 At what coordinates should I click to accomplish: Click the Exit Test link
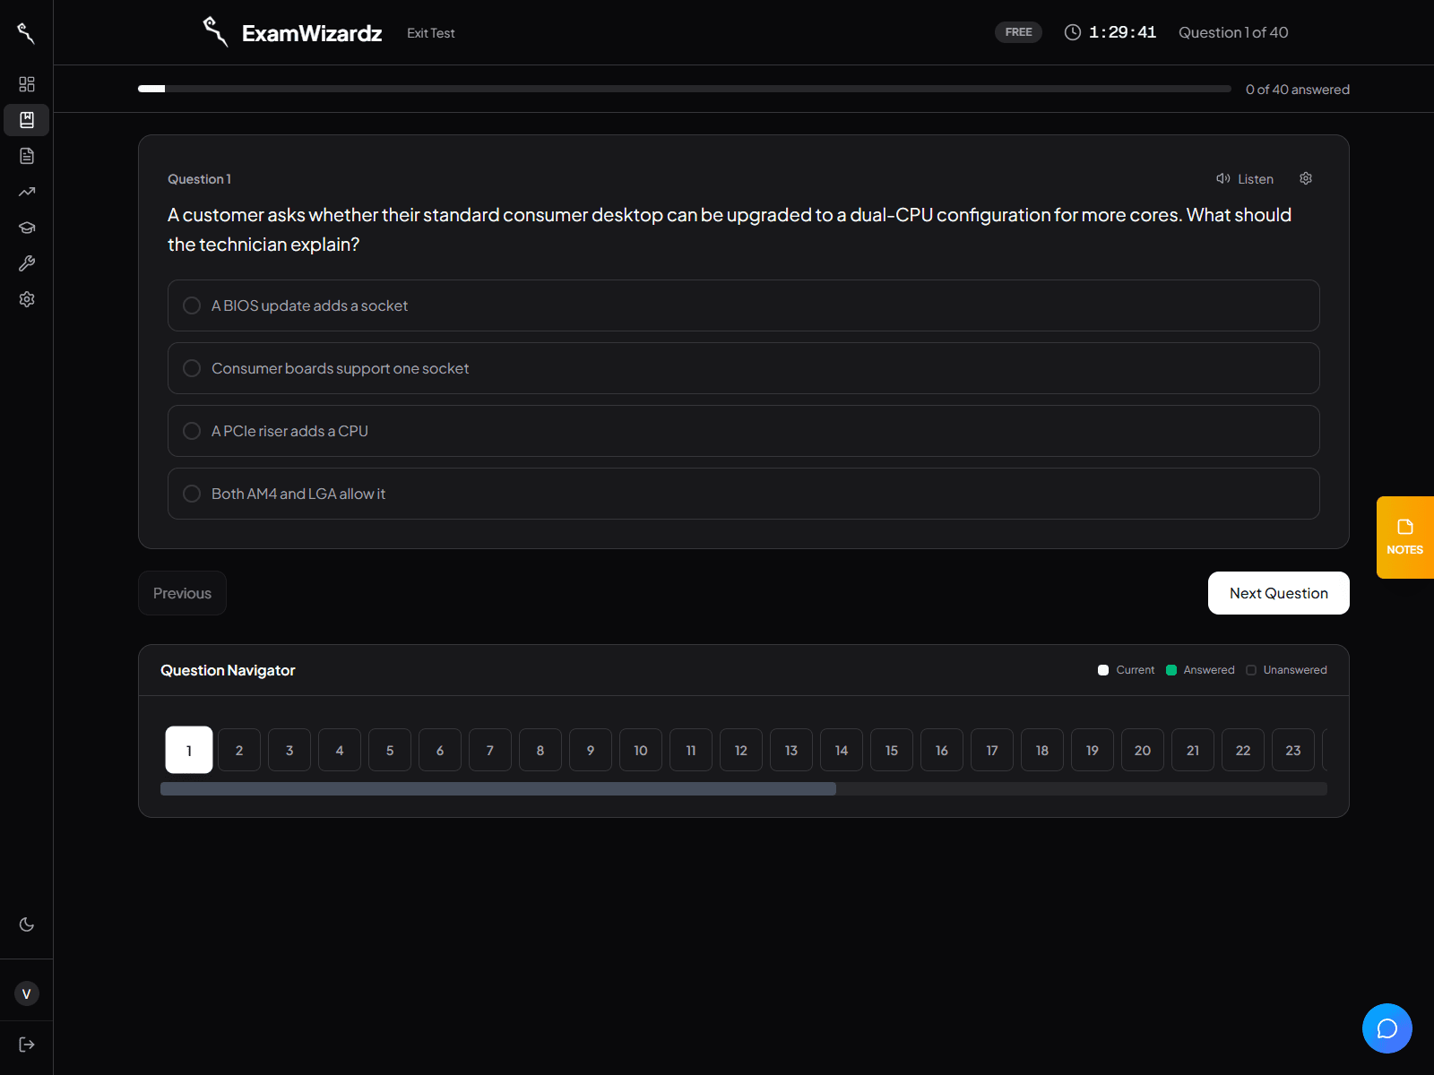coord(431,33)
